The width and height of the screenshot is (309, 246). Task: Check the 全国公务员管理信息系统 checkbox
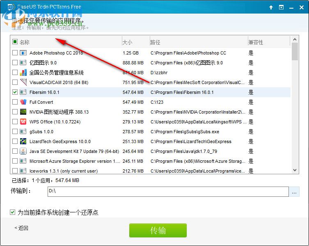[x=15, y=72]
